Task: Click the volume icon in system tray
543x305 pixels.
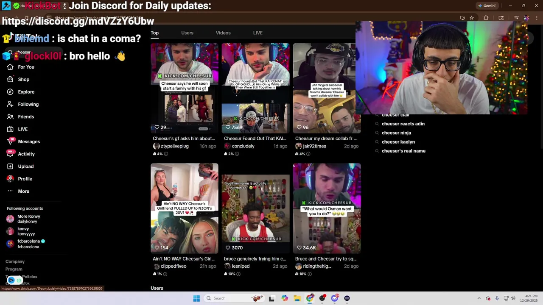Action: 513,298
